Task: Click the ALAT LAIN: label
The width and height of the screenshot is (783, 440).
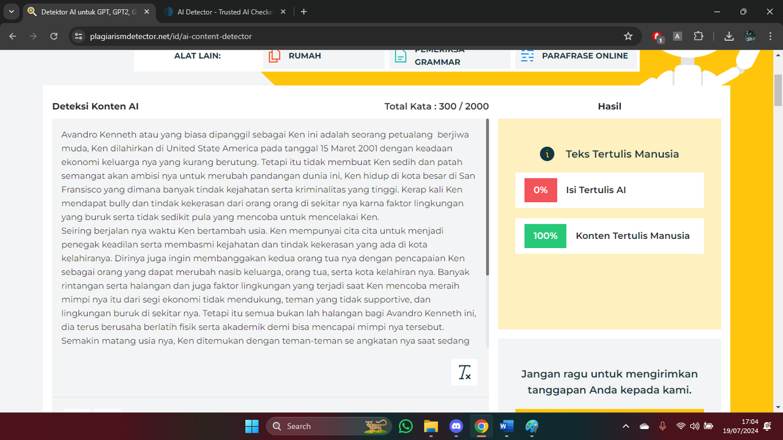Action: (x=198, y=56)
